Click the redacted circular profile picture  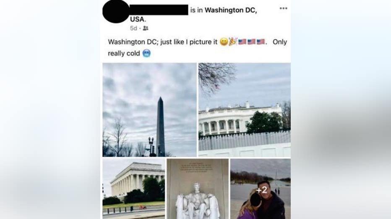tap(116, 11)
